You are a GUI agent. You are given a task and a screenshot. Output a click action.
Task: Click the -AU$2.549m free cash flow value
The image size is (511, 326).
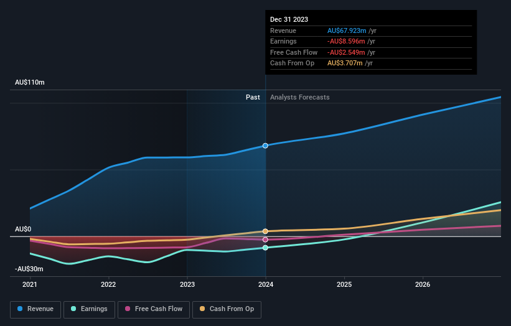(346, 52)
